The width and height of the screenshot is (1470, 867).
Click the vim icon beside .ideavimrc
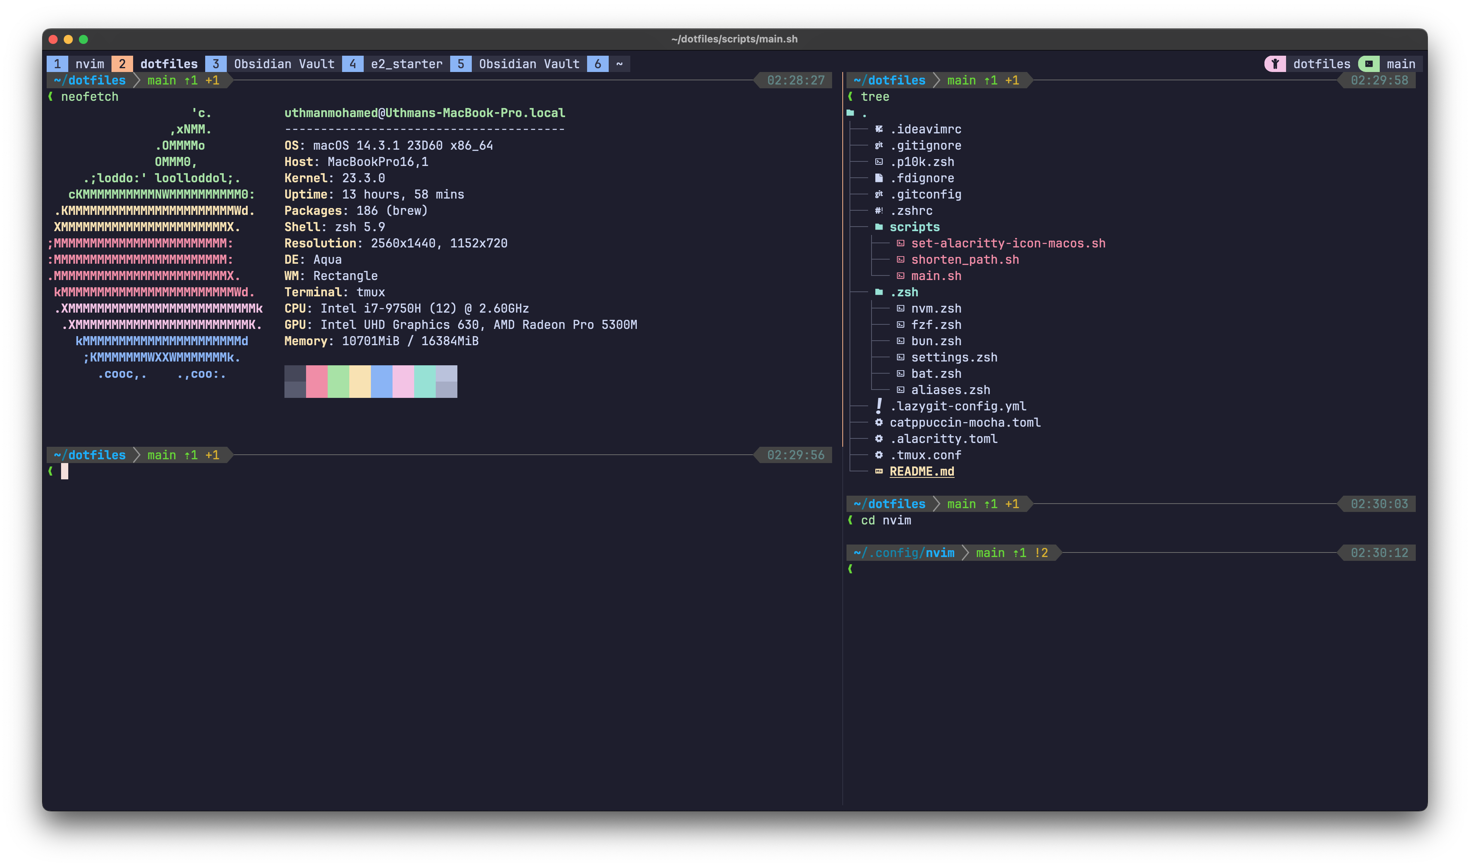click(x=878, y=129)
